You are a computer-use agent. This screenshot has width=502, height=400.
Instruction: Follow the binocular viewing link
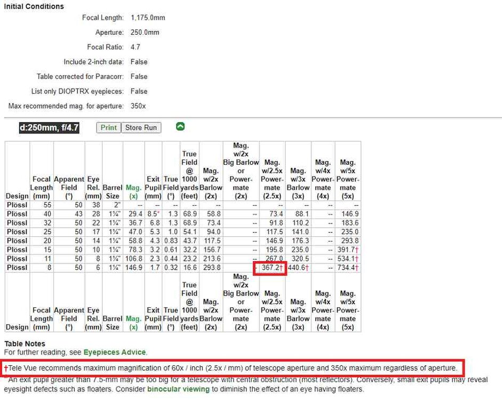[178, 389]
